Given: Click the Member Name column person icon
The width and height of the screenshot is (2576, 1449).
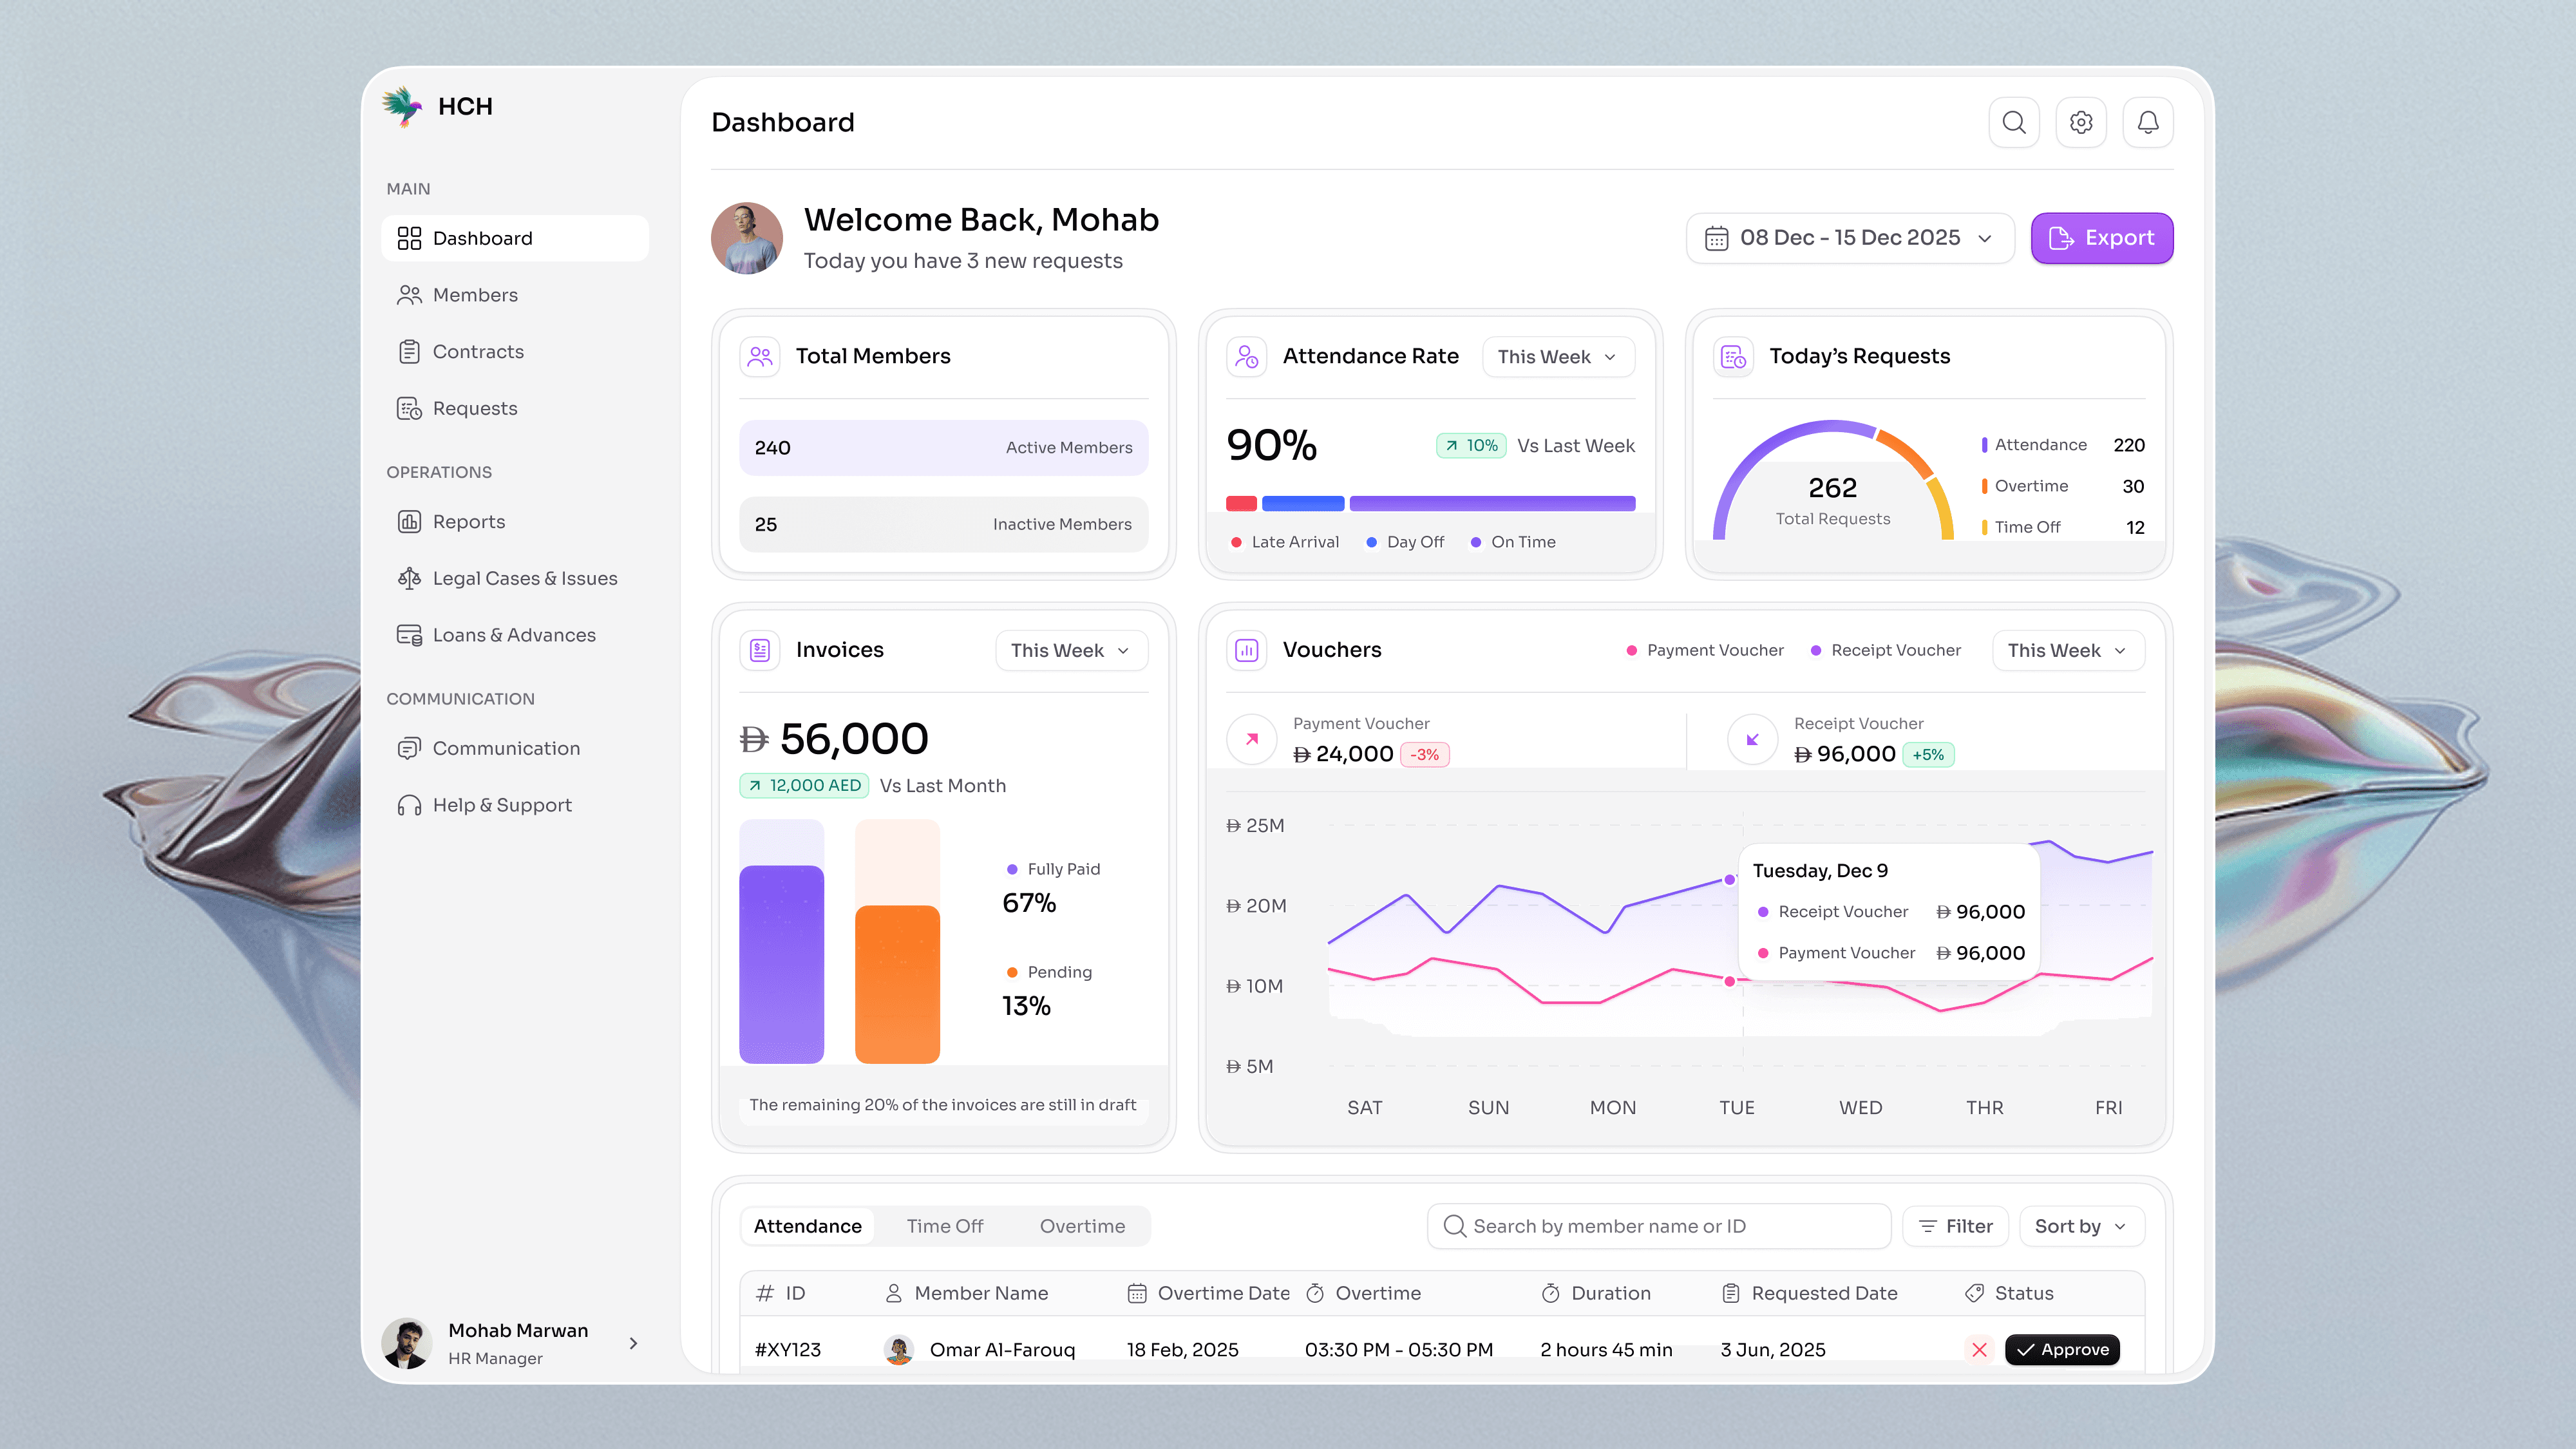Looking at the screenshot, I should coord(894,1293).
